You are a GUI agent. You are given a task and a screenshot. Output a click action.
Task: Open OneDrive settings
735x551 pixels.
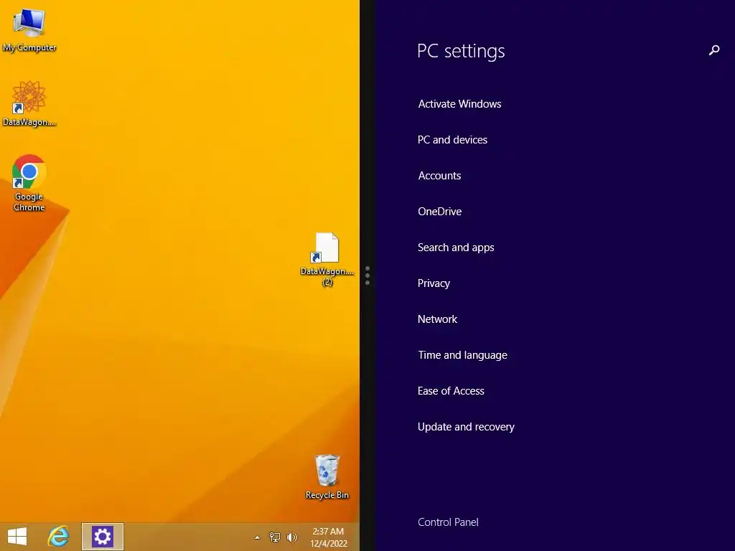440,212
